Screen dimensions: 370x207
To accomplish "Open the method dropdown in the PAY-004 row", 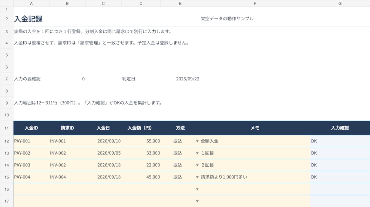I will [x=197, y=177].
